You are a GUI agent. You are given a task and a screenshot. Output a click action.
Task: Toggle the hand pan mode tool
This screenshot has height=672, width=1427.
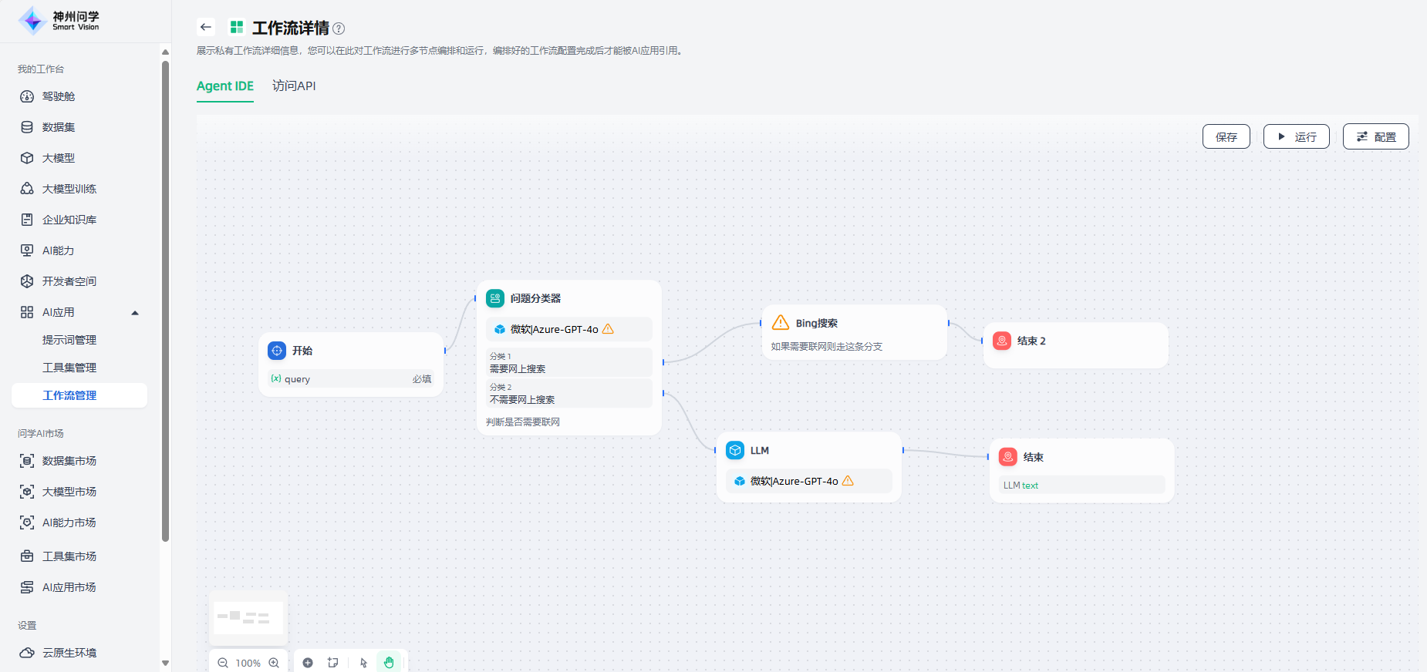pyautogui.click(x=389, y=663)
